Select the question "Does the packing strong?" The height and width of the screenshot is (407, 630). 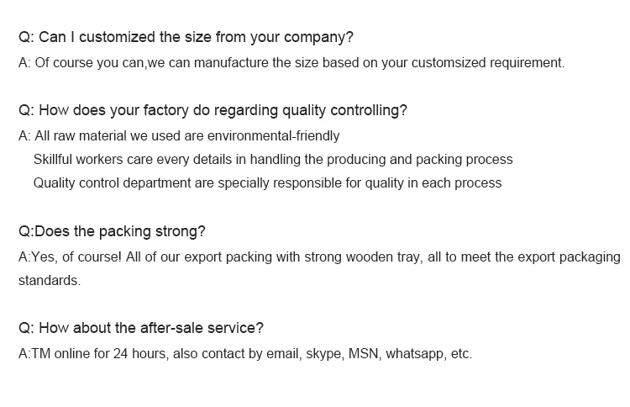[112, 231]
